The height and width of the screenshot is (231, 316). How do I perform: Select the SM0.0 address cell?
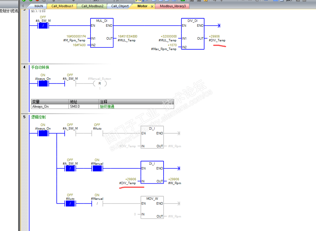84,106
